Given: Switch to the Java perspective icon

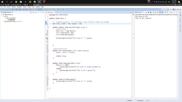Looking at the screenshot, I should point(173,9).
